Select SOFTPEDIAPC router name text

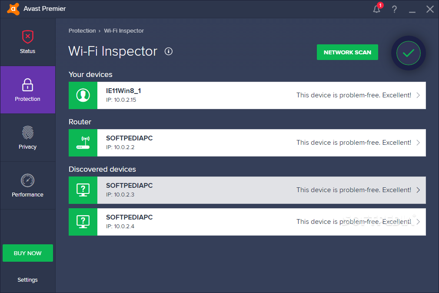pyautogui.click(x=130, y=138)
